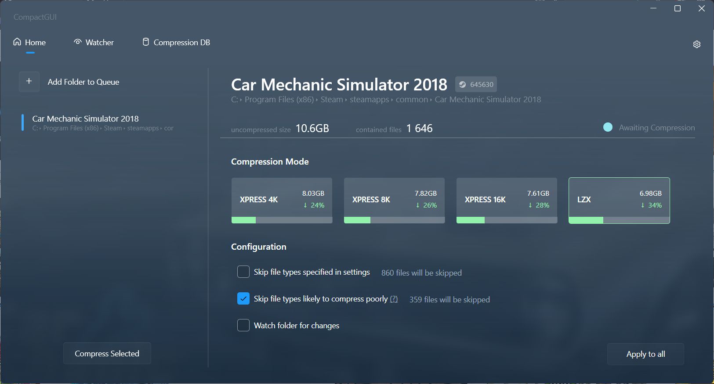
Task: Switch to the Home tab
Action: pyautogui.click(x=30, y=43)
